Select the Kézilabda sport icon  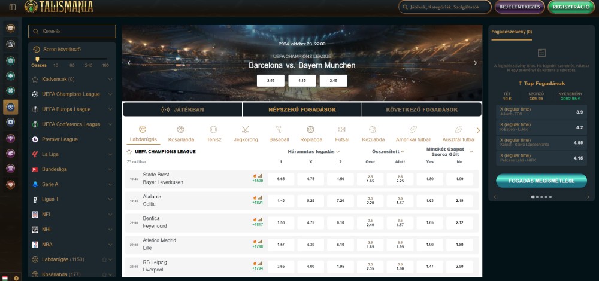pyautogui.click(x=373, y=129)
